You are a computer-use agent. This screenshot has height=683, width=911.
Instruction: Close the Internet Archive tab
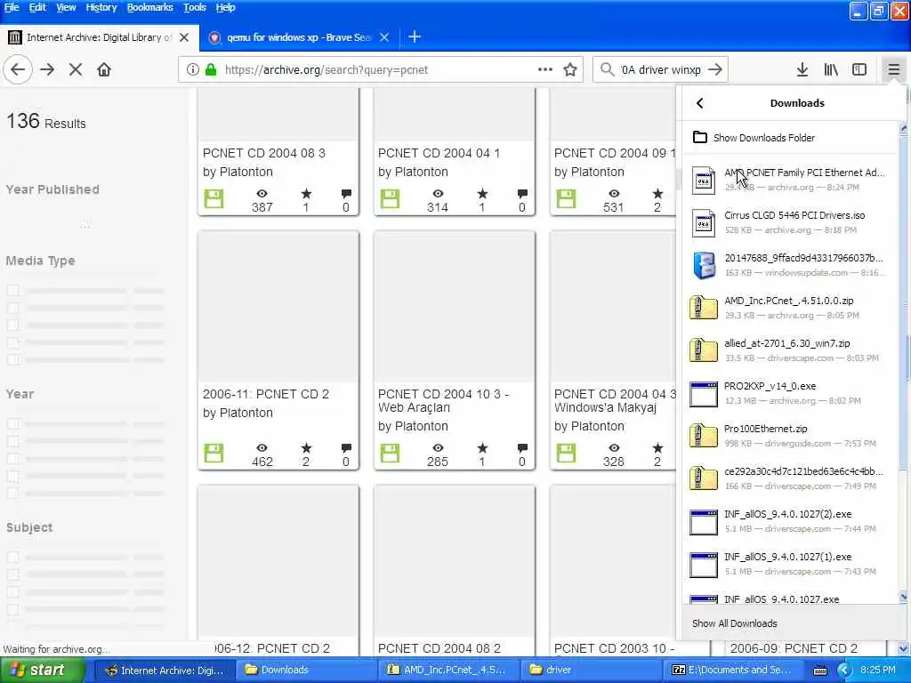tap(184, 37)
